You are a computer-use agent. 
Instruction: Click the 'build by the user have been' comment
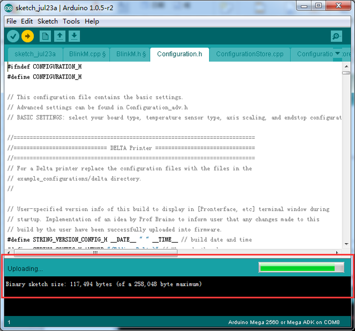(x=114, y=230)
